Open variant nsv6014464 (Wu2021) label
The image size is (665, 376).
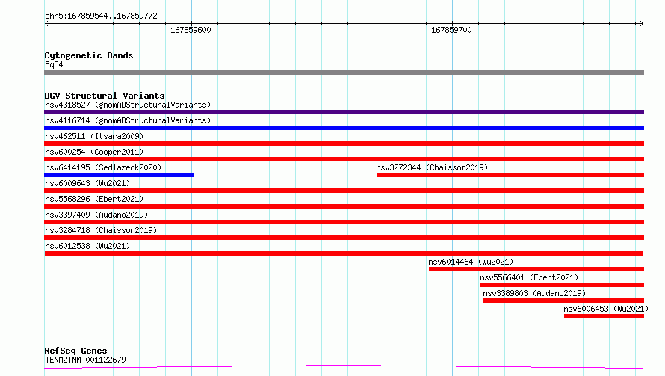click(471, 262)
